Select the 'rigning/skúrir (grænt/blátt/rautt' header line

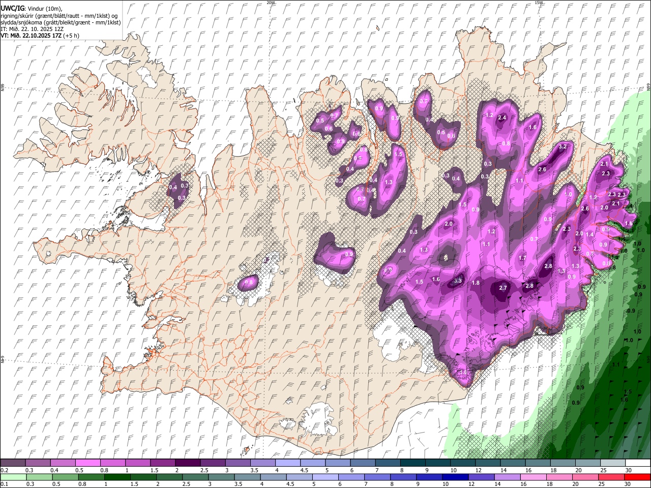click(59, 15)
